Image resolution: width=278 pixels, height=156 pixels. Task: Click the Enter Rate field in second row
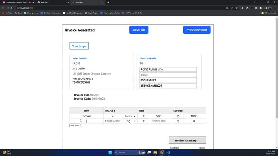pyautogui.click(x=159, y=121)
